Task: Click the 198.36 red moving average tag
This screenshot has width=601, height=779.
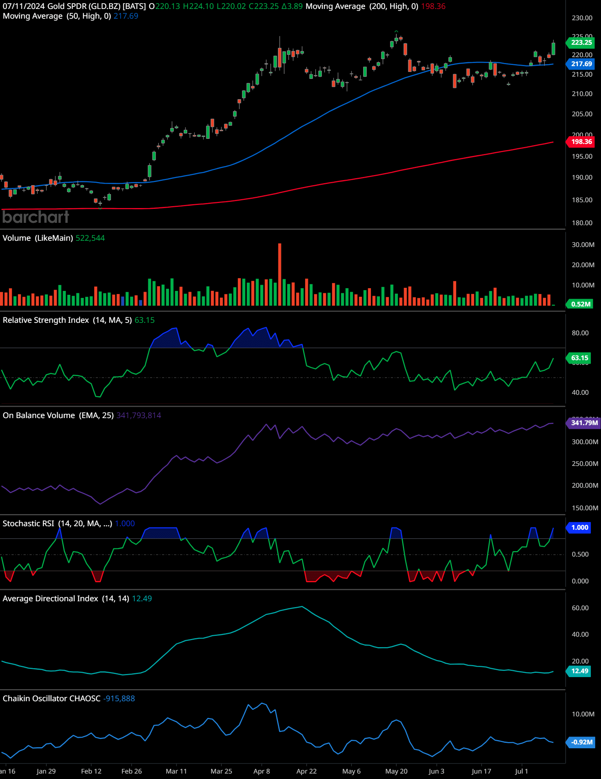Action: [x=581, y=142]
